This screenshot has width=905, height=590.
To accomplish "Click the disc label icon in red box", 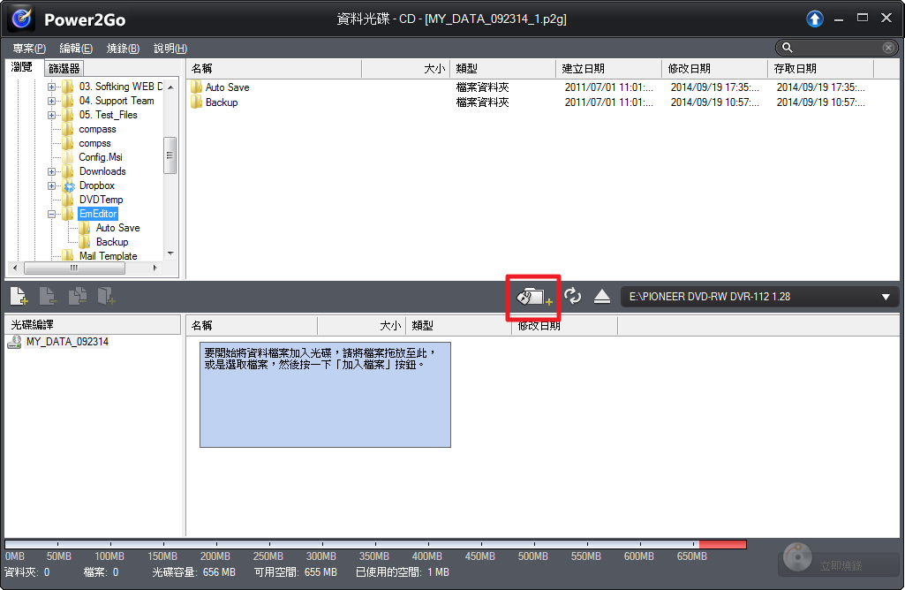I will [x=533, y=298].
